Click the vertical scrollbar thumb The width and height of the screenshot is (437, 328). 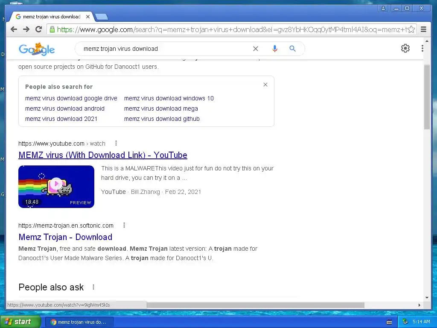tap(427, 97)
